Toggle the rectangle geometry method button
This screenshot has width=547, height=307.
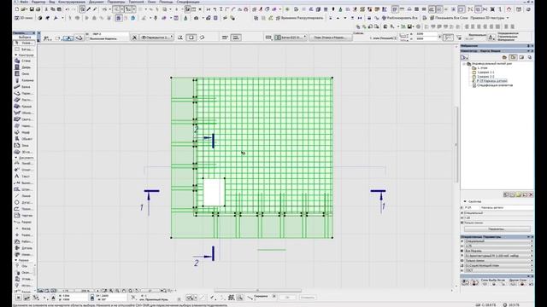coord(191,38)
